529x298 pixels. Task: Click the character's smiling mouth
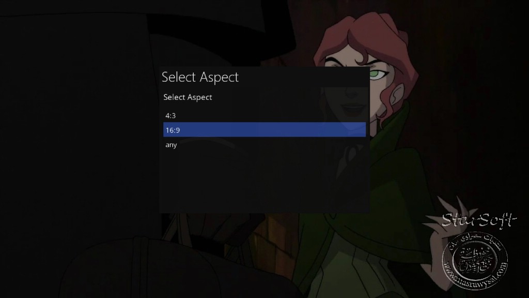tap(352, 109)
